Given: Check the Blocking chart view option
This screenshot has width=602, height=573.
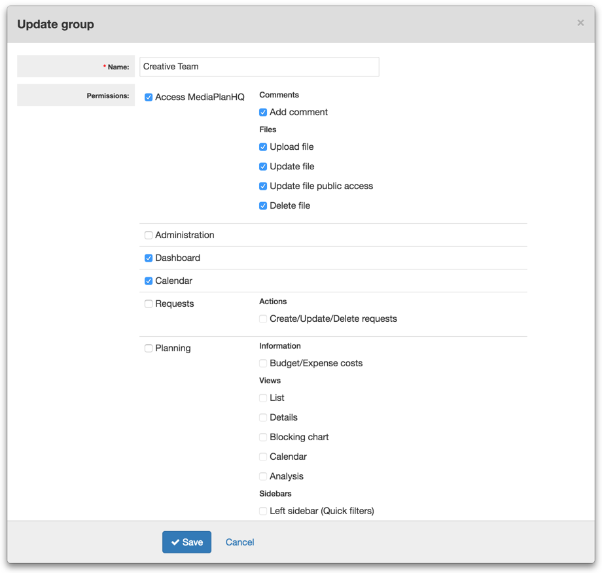Looking at the screenshot, I should point(263,438).
